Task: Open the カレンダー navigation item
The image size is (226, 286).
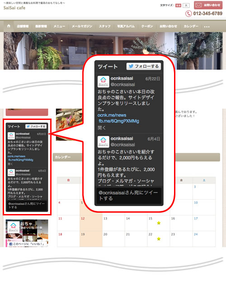Action: point(191,26)
